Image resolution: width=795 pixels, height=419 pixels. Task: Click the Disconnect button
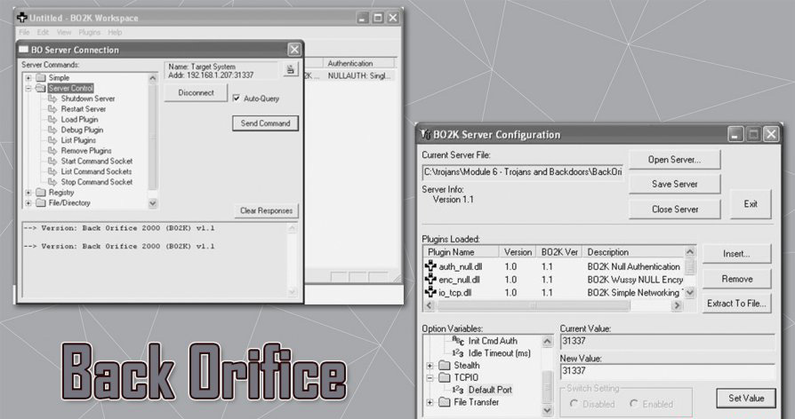(196, 93)
